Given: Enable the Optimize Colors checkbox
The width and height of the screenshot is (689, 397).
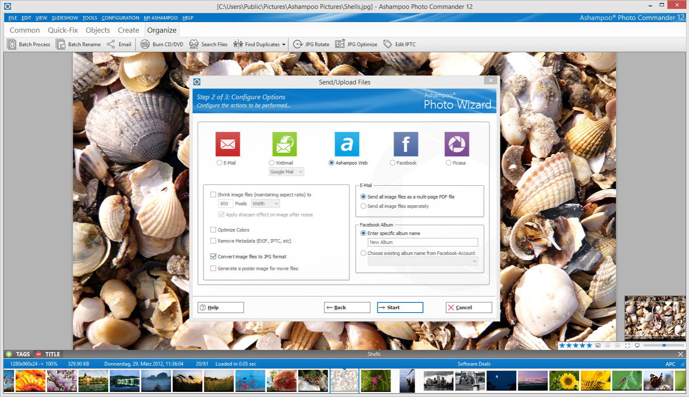Looking at the screenshot, I should 213,230.
